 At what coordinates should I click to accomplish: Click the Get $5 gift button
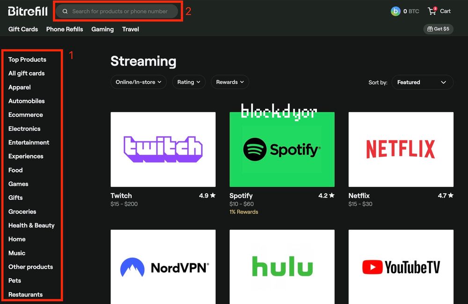[x=438, y=29]
